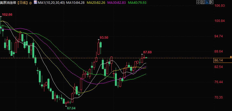Click the MA1(10,20,30,40) indicator label
This screenshot has height=111, width=232.
[x=52, y=2]
